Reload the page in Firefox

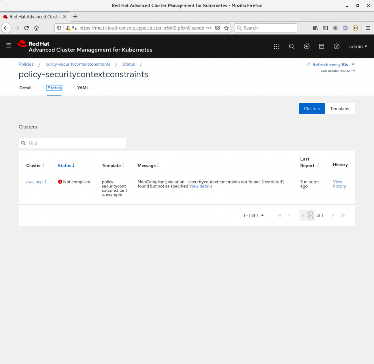26,28
